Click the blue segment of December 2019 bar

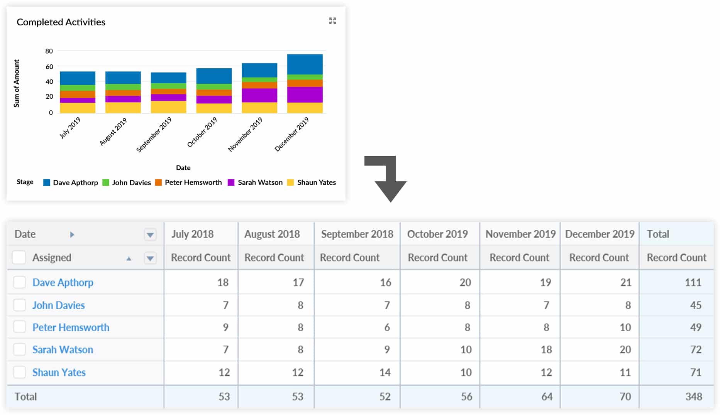305,64
